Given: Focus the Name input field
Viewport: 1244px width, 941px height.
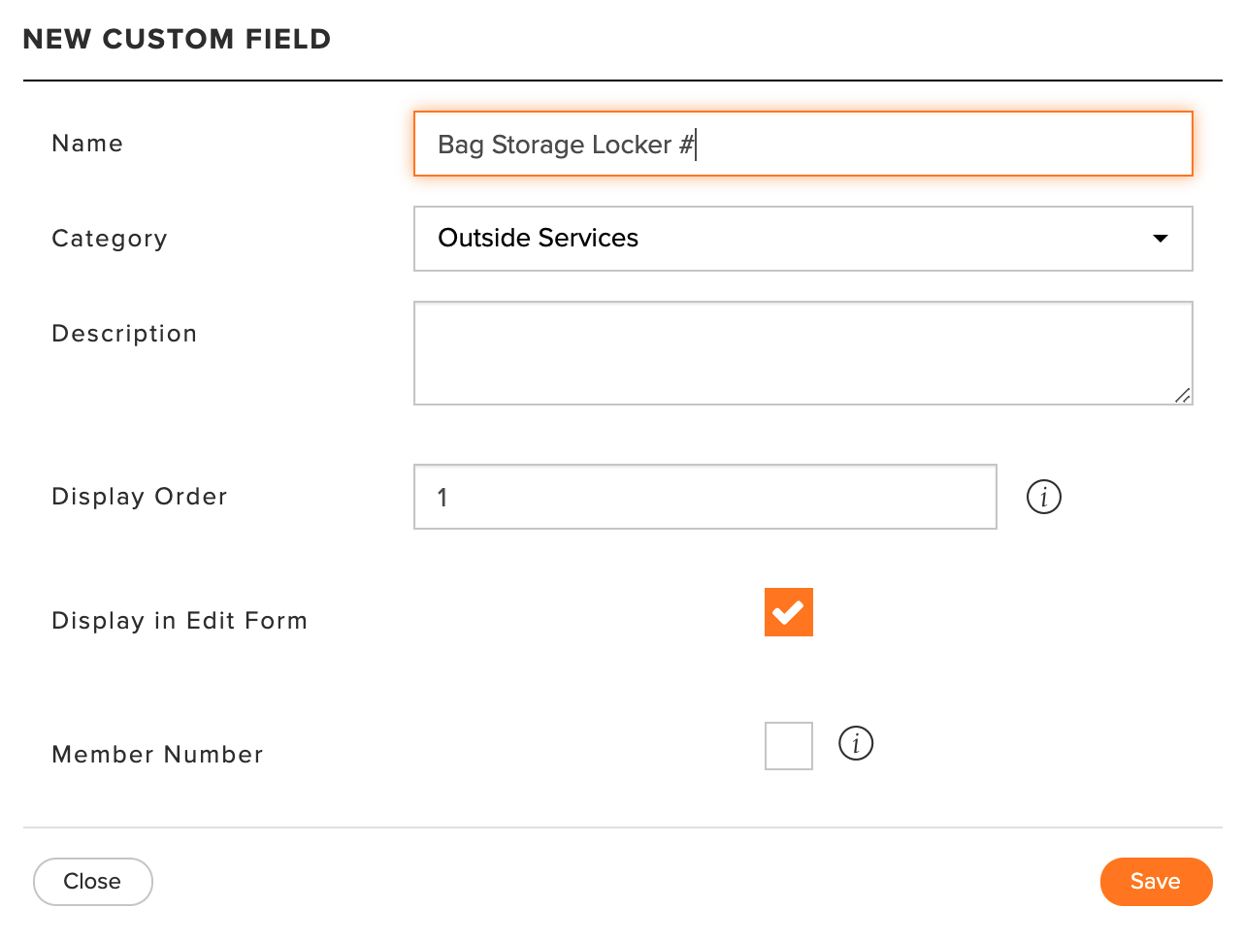Looking at the screenshot, I should 803,144.
